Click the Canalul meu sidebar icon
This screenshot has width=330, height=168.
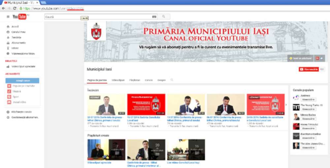click(x=8, y=32)
